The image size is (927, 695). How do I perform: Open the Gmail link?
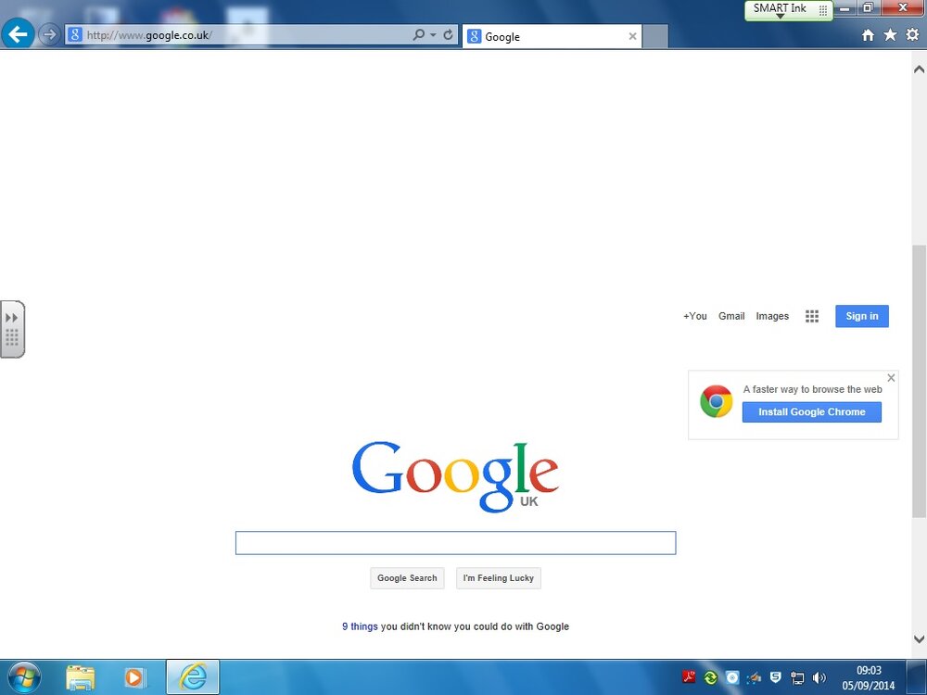coord(731,316)
